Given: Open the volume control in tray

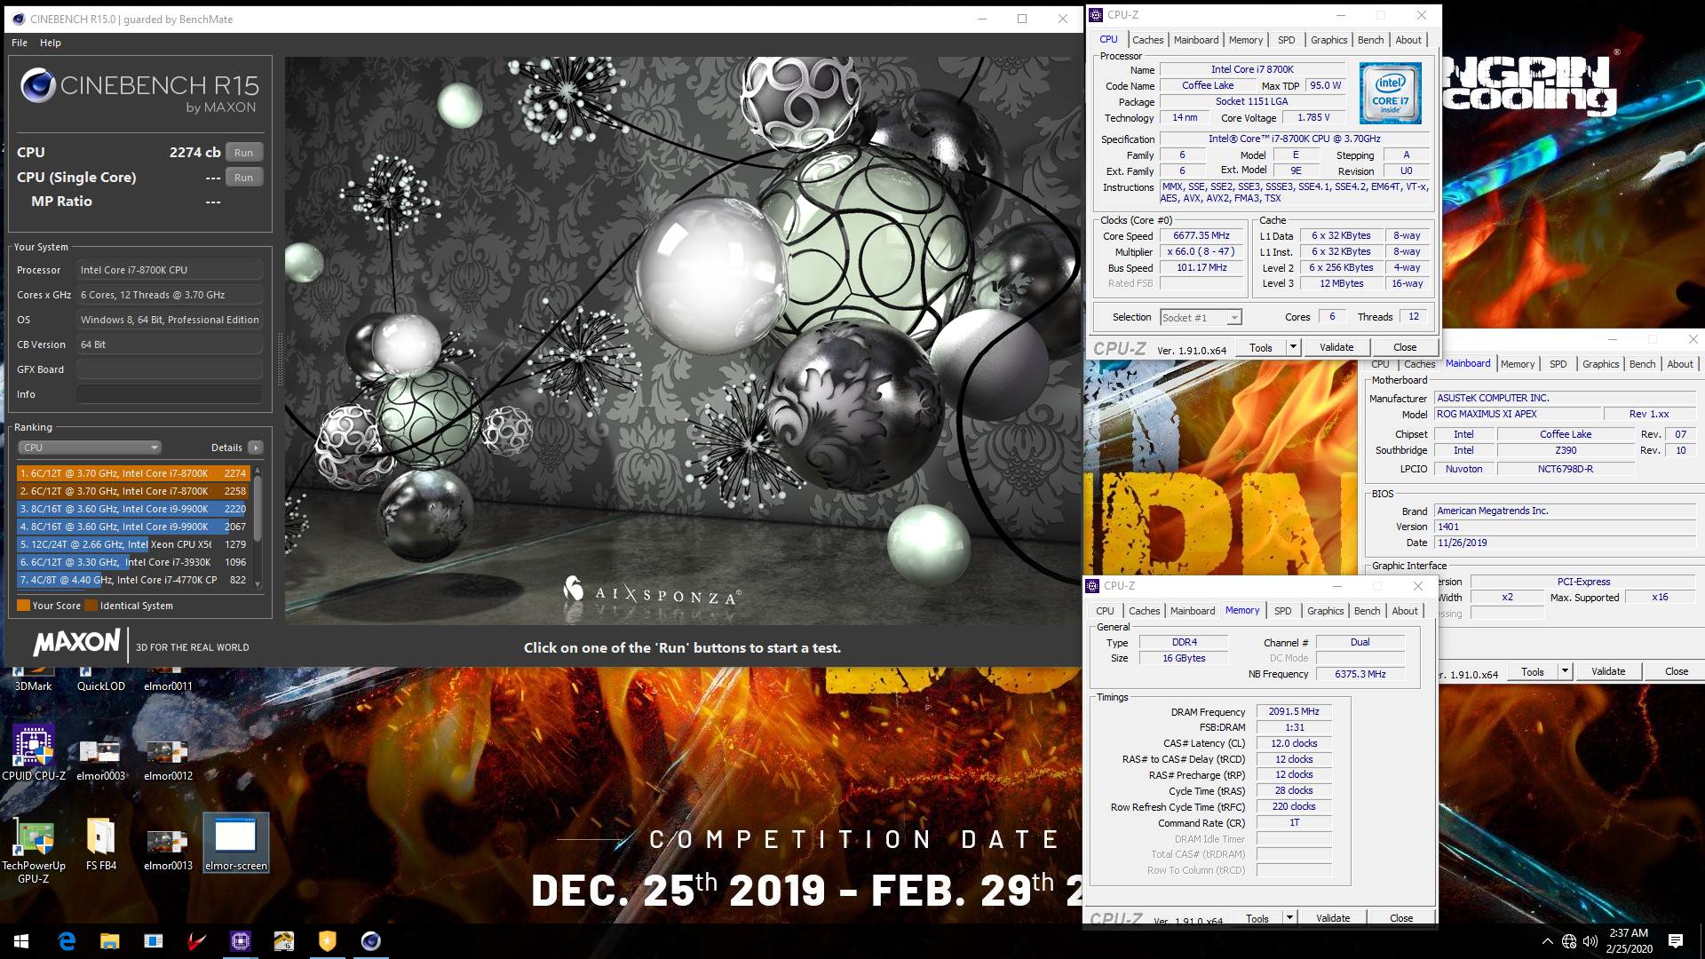Looking at the screenshot, I should tap(1590, 941).
